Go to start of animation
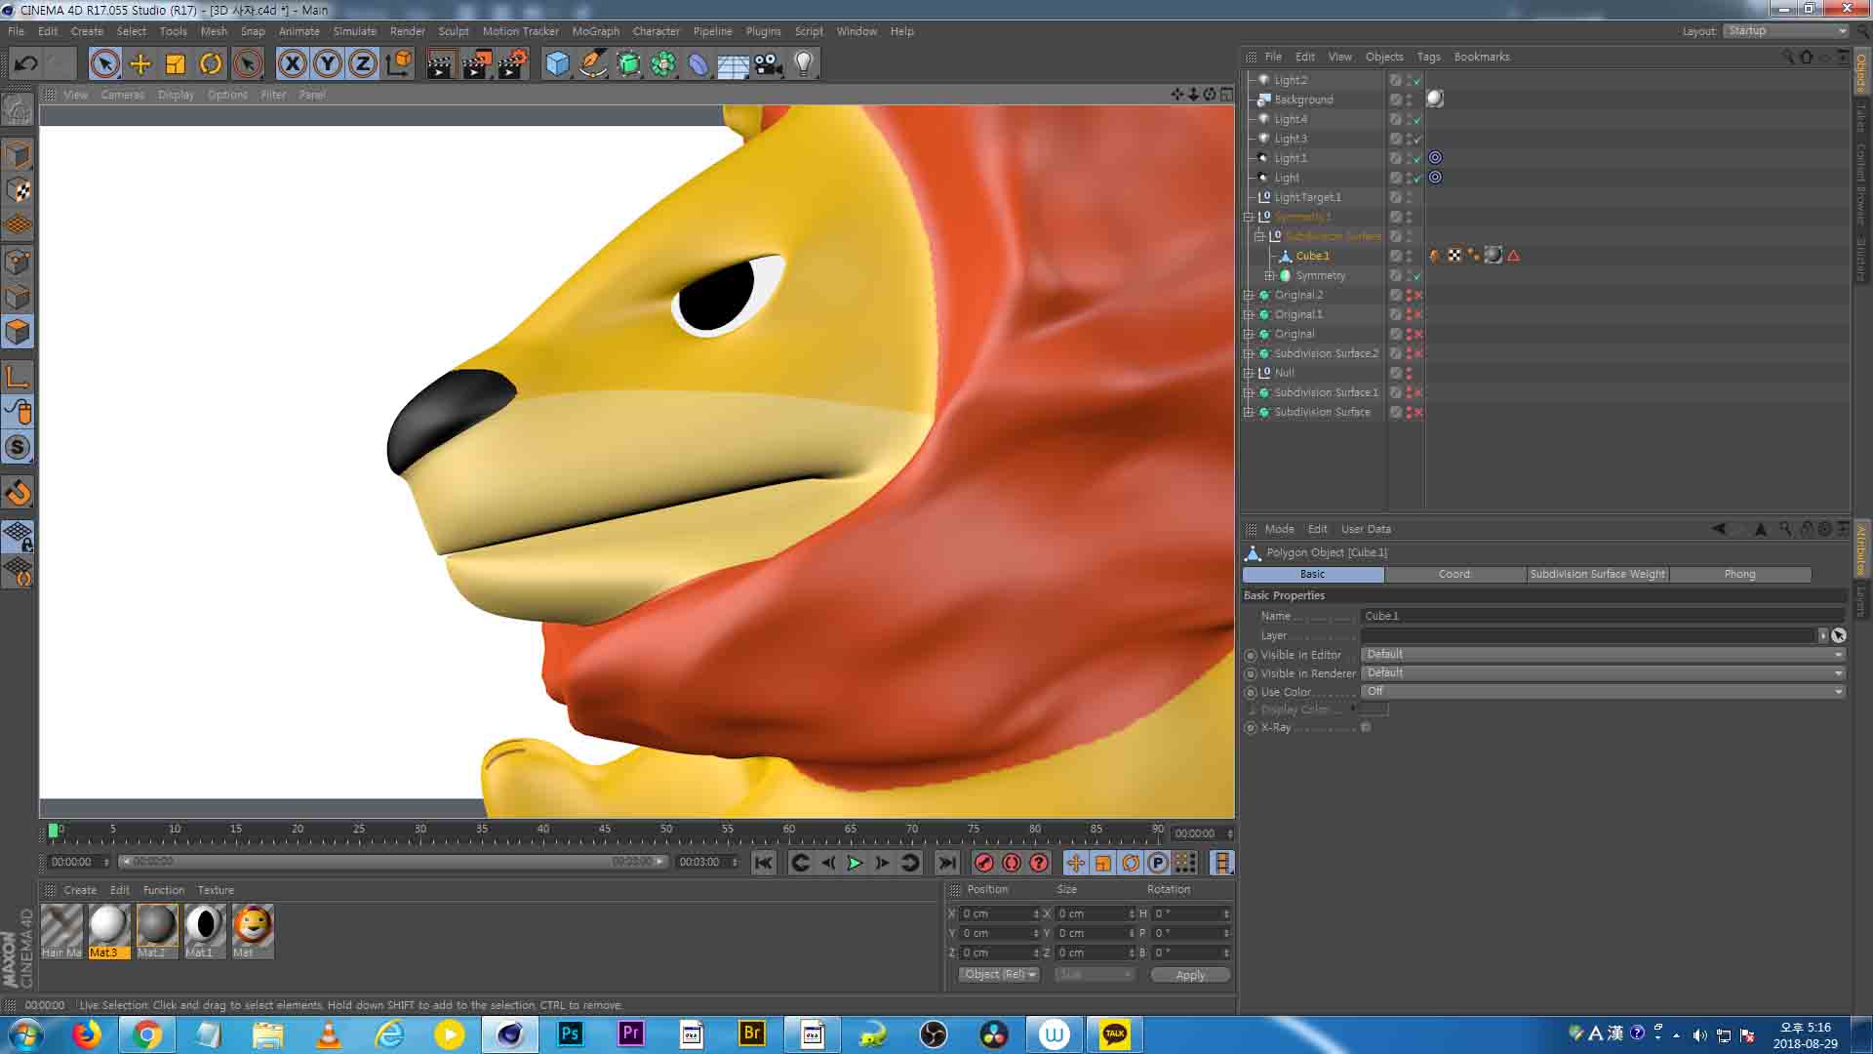This screenshot has height=1054, width=1873. (764, 863)
